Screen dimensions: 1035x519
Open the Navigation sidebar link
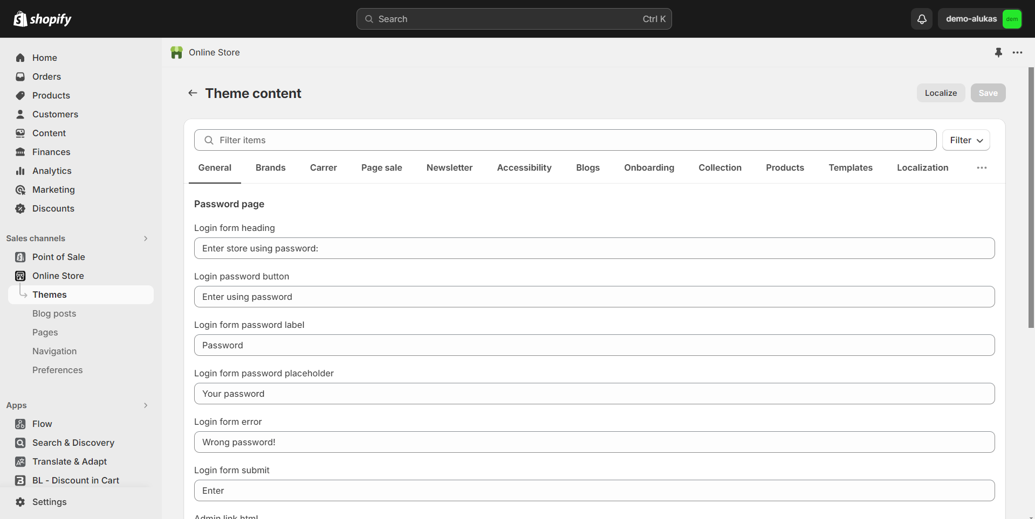(54, 351)
